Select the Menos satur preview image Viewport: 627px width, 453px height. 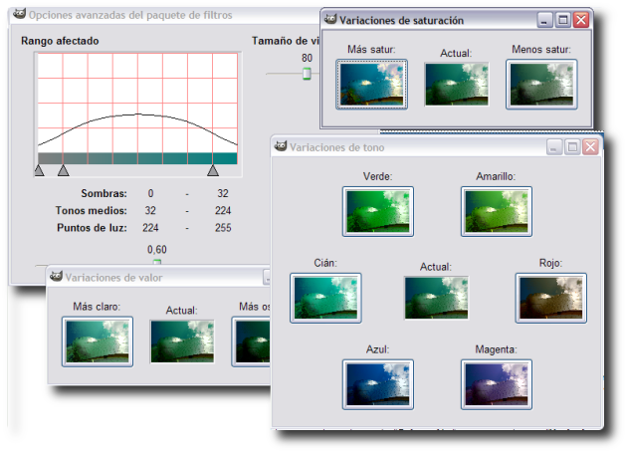(x=540, y=84)
